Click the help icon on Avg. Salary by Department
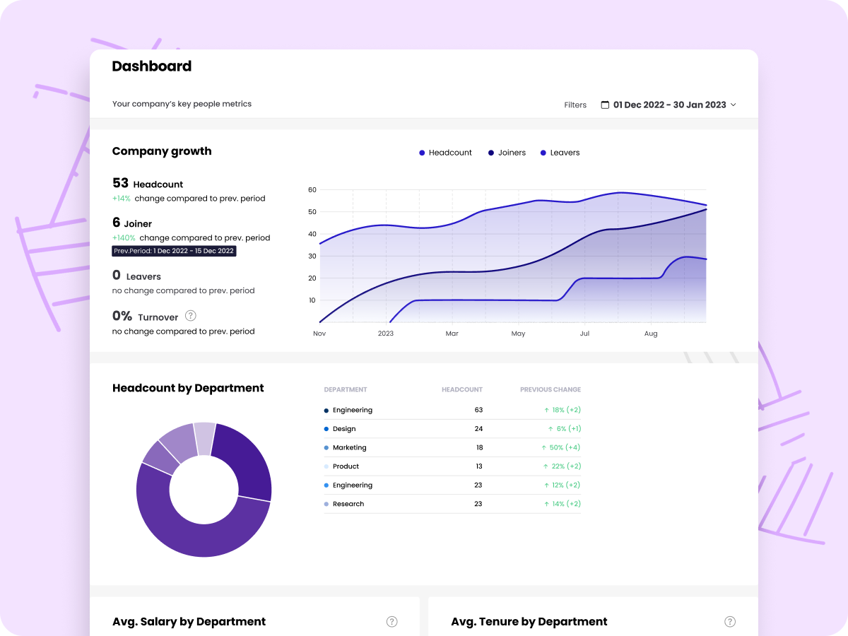Viewport: 848px width, 636px height. point(392,621)
